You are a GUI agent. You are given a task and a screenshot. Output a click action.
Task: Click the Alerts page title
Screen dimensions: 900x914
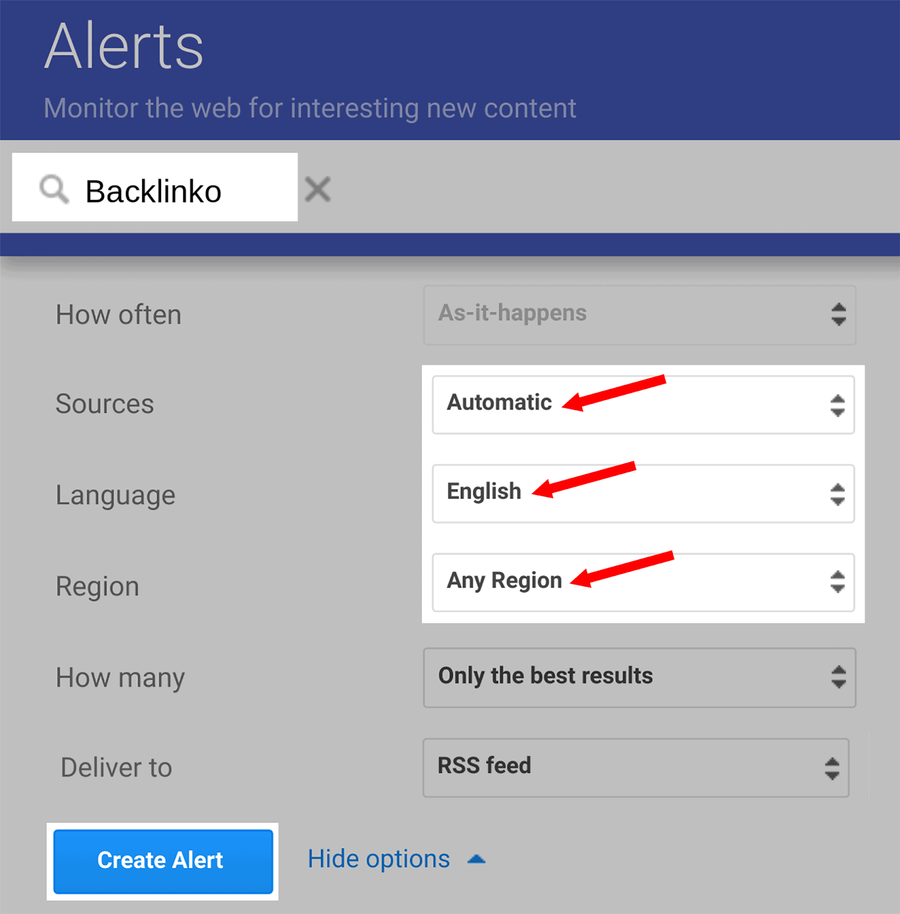[123, 46]
